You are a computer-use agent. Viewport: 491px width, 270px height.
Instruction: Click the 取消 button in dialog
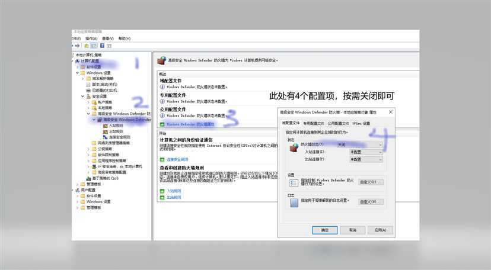[353, 230]
